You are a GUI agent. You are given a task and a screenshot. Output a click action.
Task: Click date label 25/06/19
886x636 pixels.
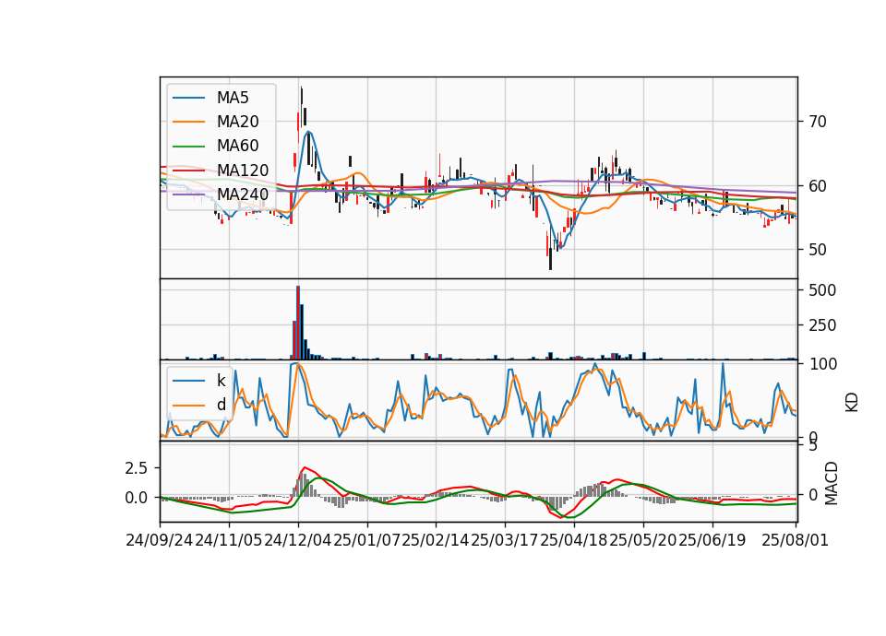pos(712,541)
